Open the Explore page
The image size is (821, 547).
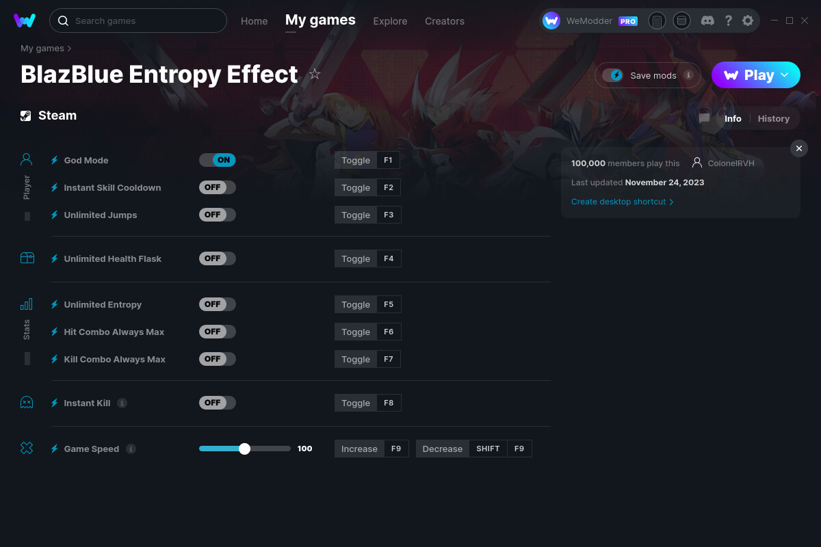coord(390,21)
